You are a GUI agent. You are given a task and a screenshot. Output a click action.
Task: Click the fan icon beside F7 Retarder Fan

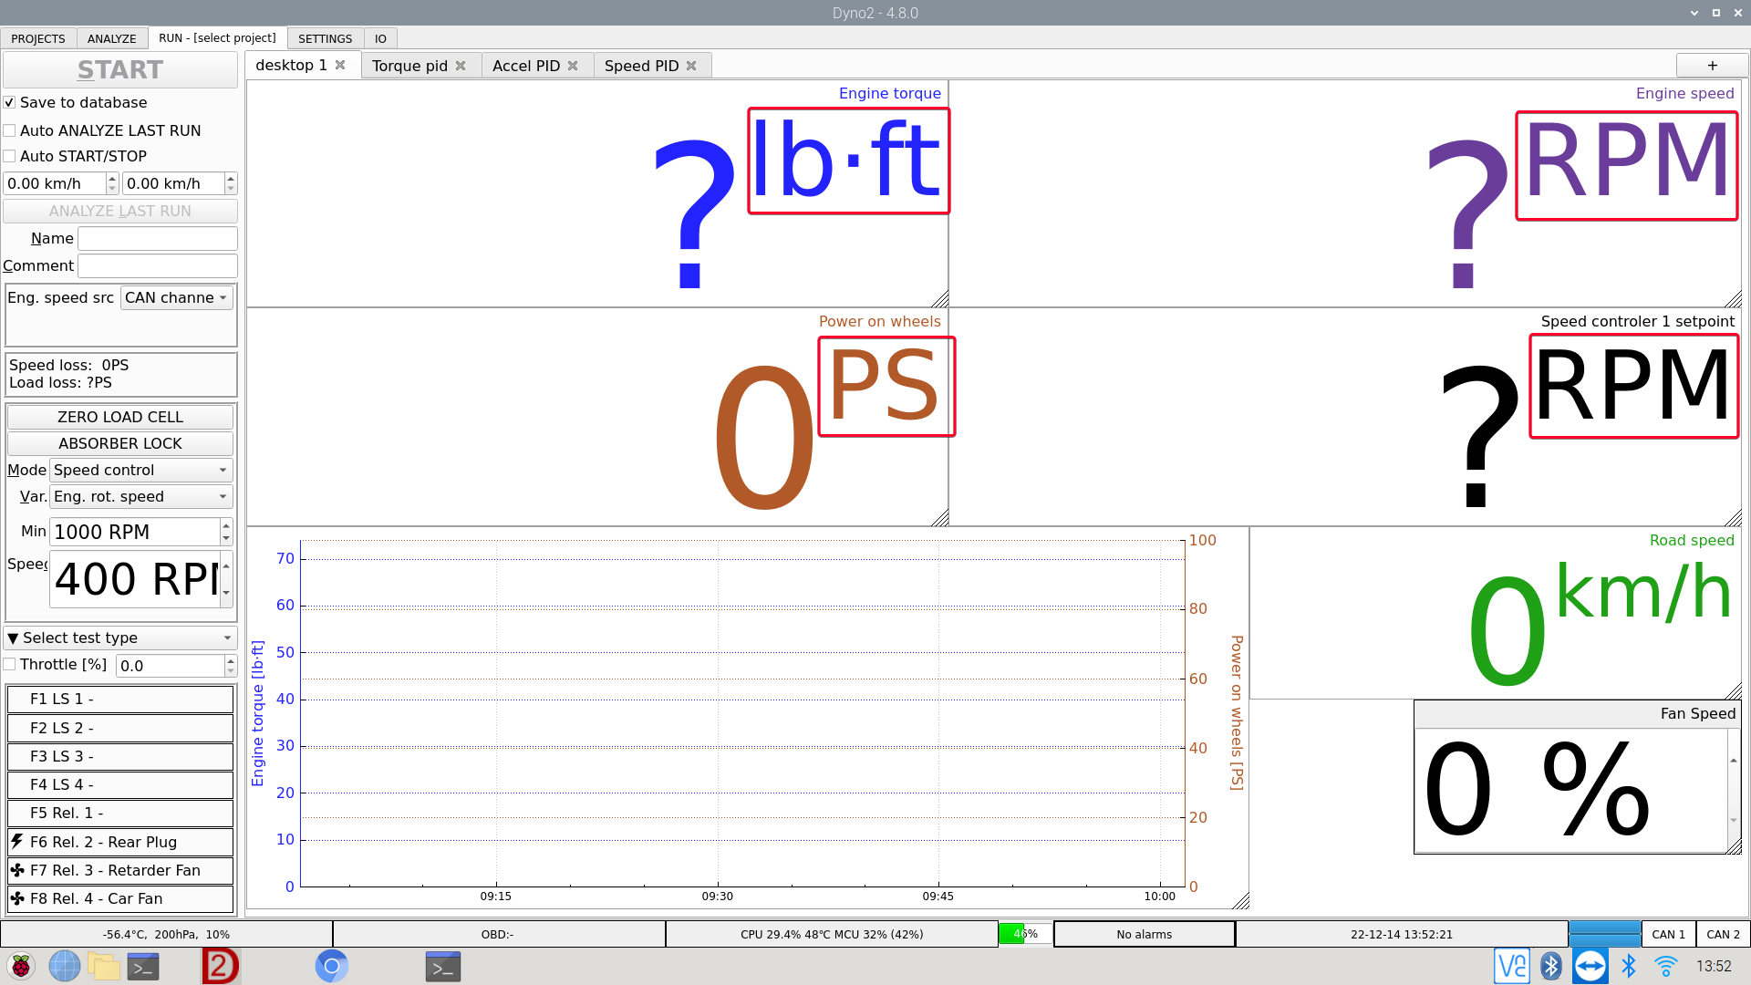(x=18, y=870)
